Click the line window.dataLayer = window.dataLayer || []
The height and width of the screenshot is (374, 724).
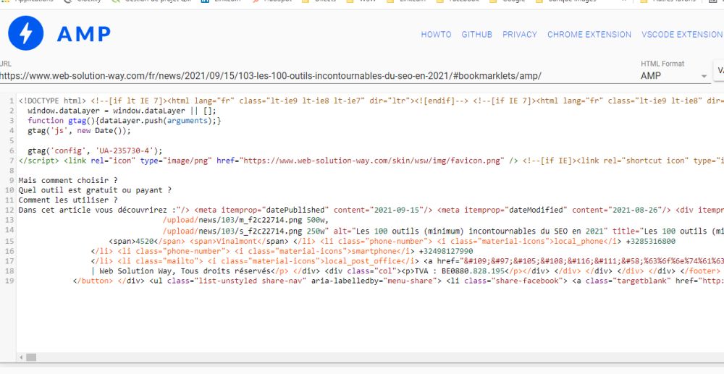(122, 111)
